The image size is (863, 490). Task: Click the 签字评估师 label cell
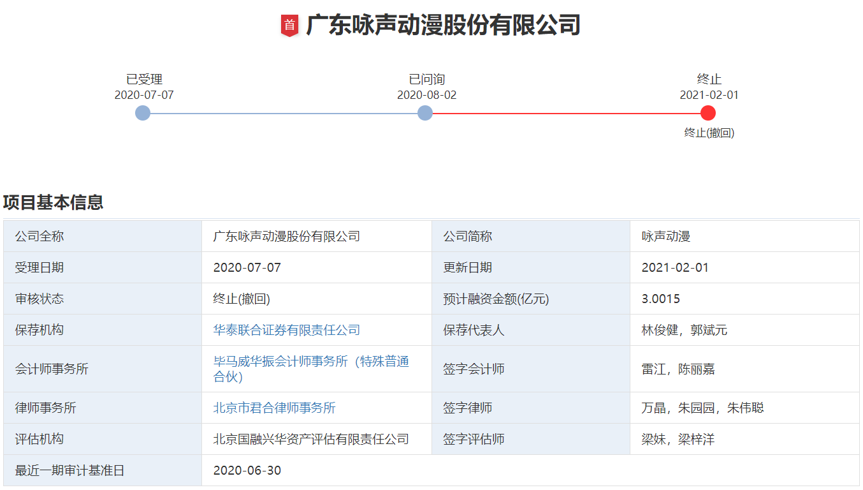point(531,439)
